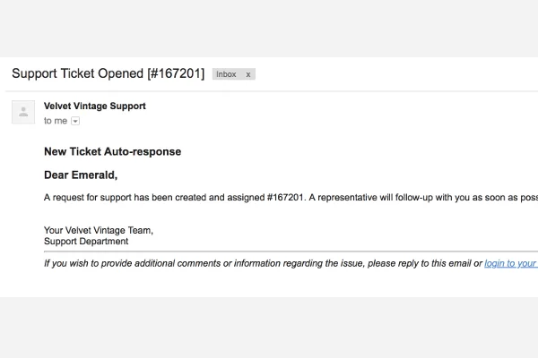Click sender name Velvet Vintage Support
Viewport: 538px width, 358px height.
pyautogui.click(x=95, y=106)
